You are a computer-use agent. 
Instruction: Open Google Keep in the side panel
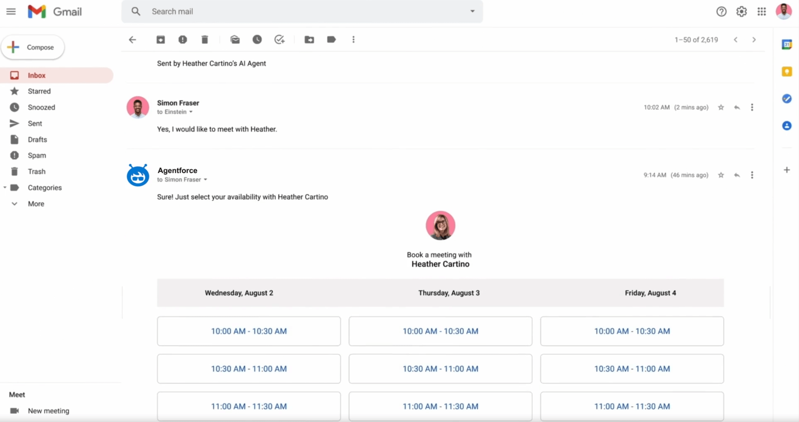tap(787, 71)
